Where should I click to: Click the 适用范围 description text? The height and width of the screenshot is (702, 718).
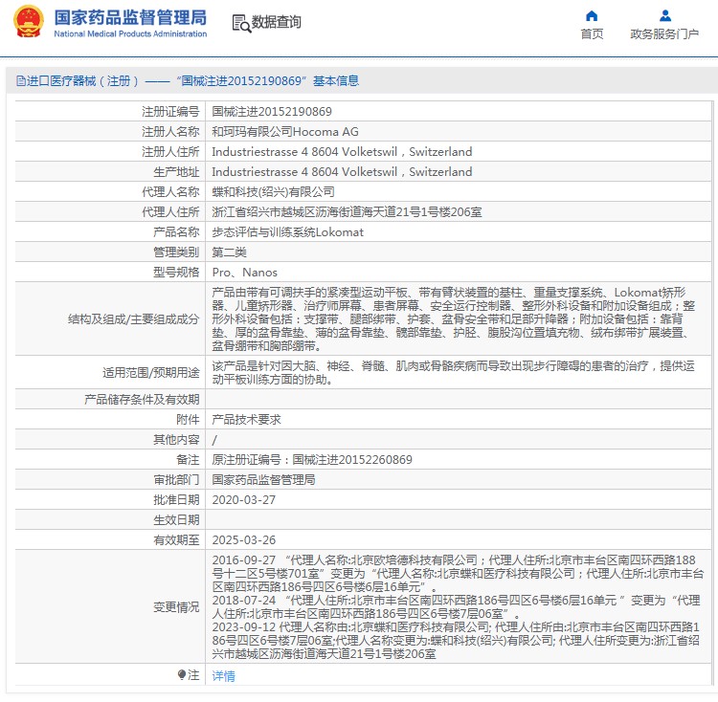coord(454,373)
